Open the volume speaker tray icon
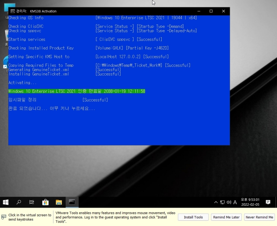The height and width of the screenshot is (226, 277). coord(229,202)
